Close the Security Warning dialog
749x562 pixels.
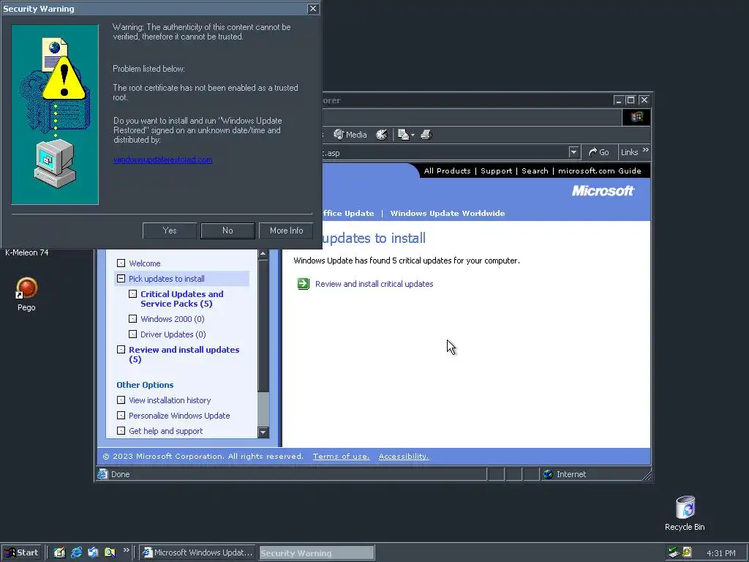[x=313, y=9]
